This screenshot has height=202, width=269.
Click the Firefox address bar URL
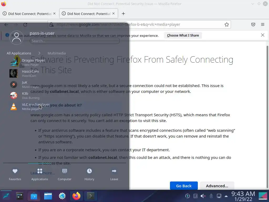coord(118,24)
